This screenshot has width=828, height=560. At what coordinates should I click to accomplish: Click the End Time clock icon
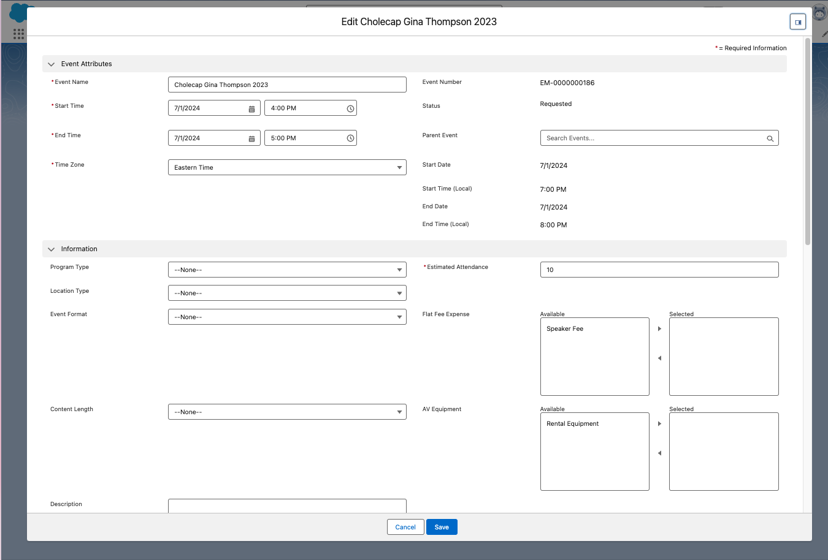coord(350,138)
